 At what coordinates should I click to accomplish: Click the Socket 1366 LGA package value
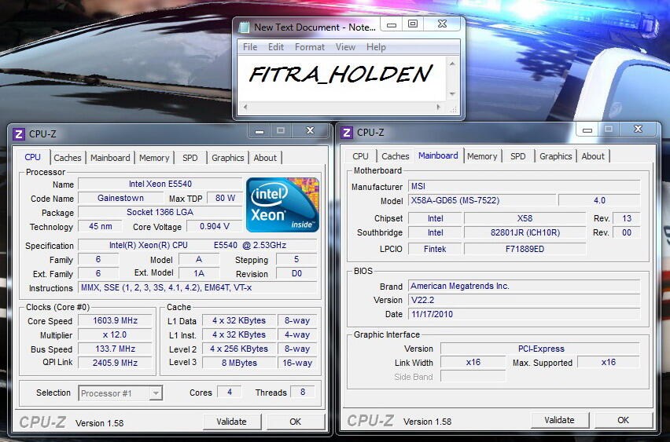(160, 212)
